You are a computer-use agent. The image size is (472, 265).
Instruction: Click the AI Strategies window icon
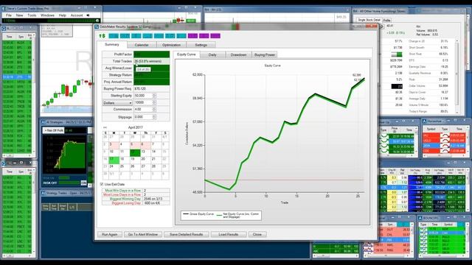pos(44,122)
